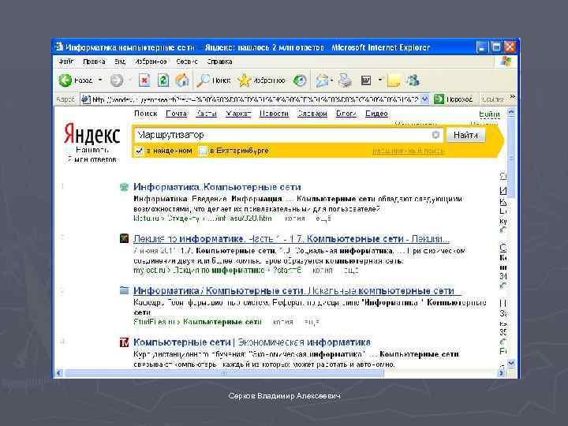Click the page icon in address bar
568x426 pixels.
pos(85,99)
